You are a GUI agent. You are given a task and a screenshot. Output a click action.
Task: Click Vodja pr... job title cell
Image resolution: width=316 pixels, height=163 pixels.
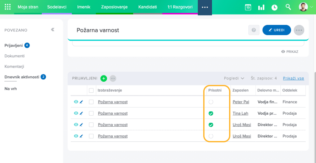(268, 113)
